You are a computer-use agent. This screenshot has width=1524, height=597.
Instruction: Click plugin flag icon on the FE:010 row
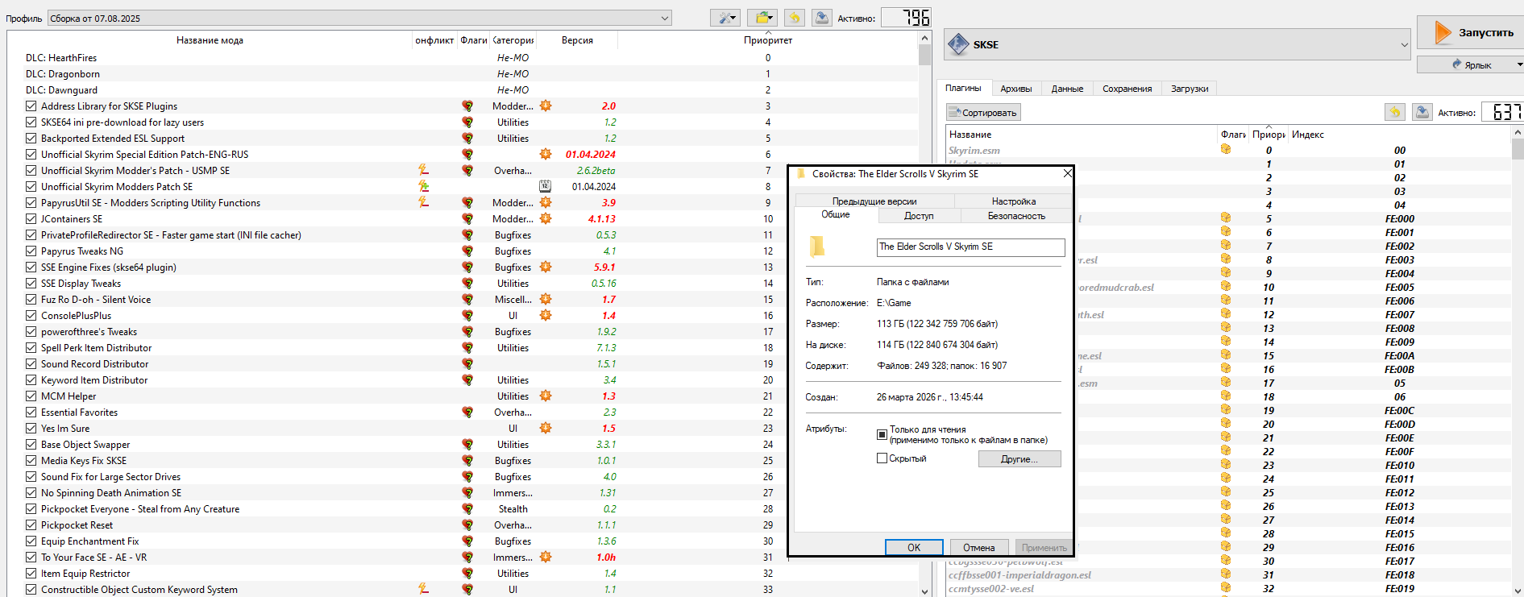click(x=1226, y=464)
